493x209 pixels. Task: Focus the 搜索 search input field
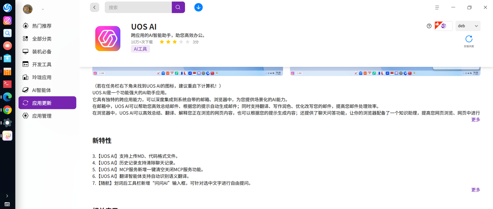click(x=138, y=7)
